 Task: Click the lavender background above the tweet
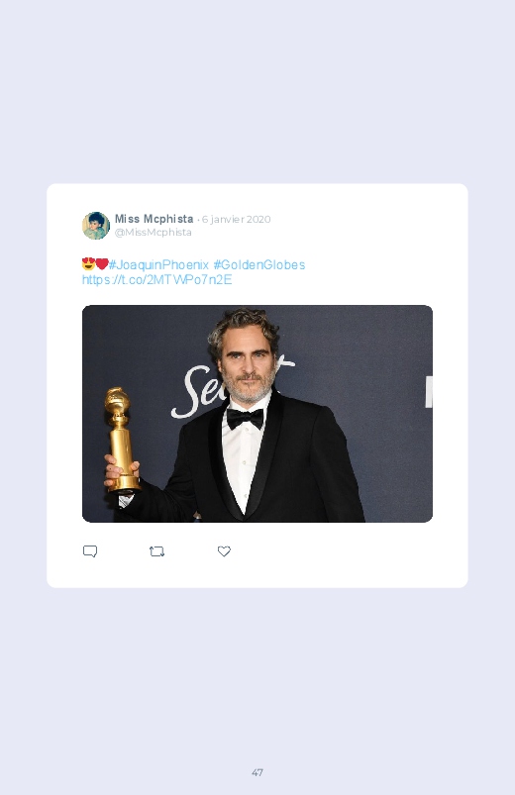(257, 91)
